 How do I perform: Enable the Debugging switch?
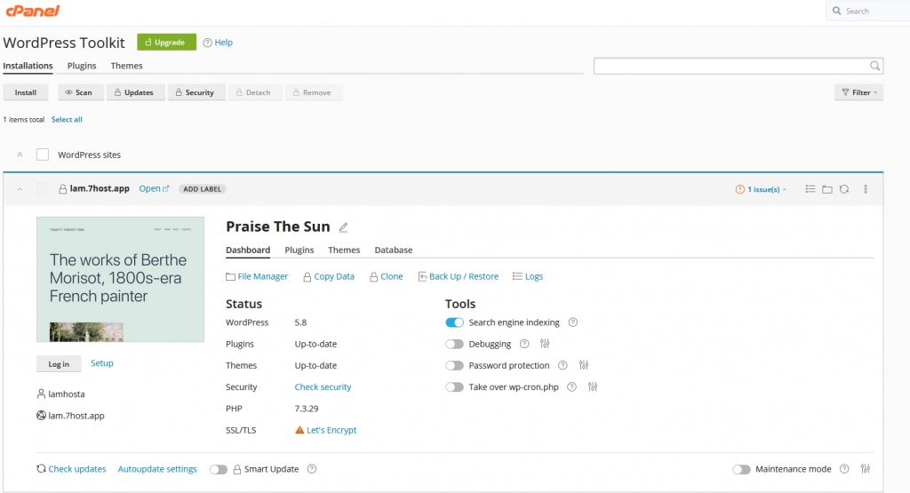[454, 344]
